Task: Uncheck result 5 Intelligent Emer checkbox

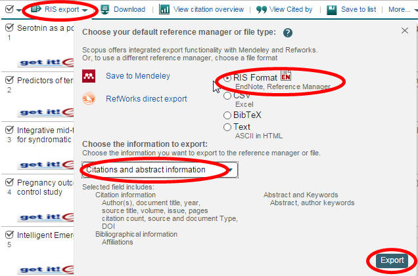Action: point(9,235)
